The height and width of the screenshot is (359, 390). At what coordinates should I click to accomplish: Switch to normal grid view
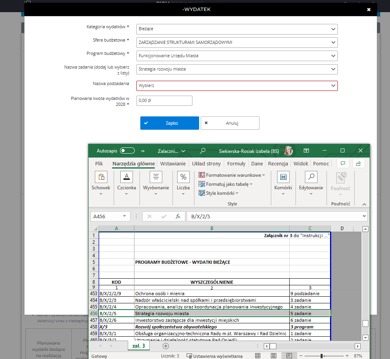258,356
